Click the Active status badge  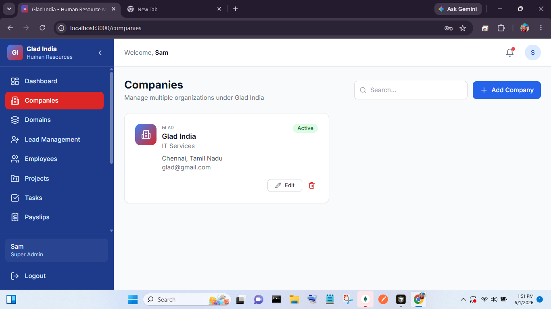pyautogui.click(x=305, y=128)
